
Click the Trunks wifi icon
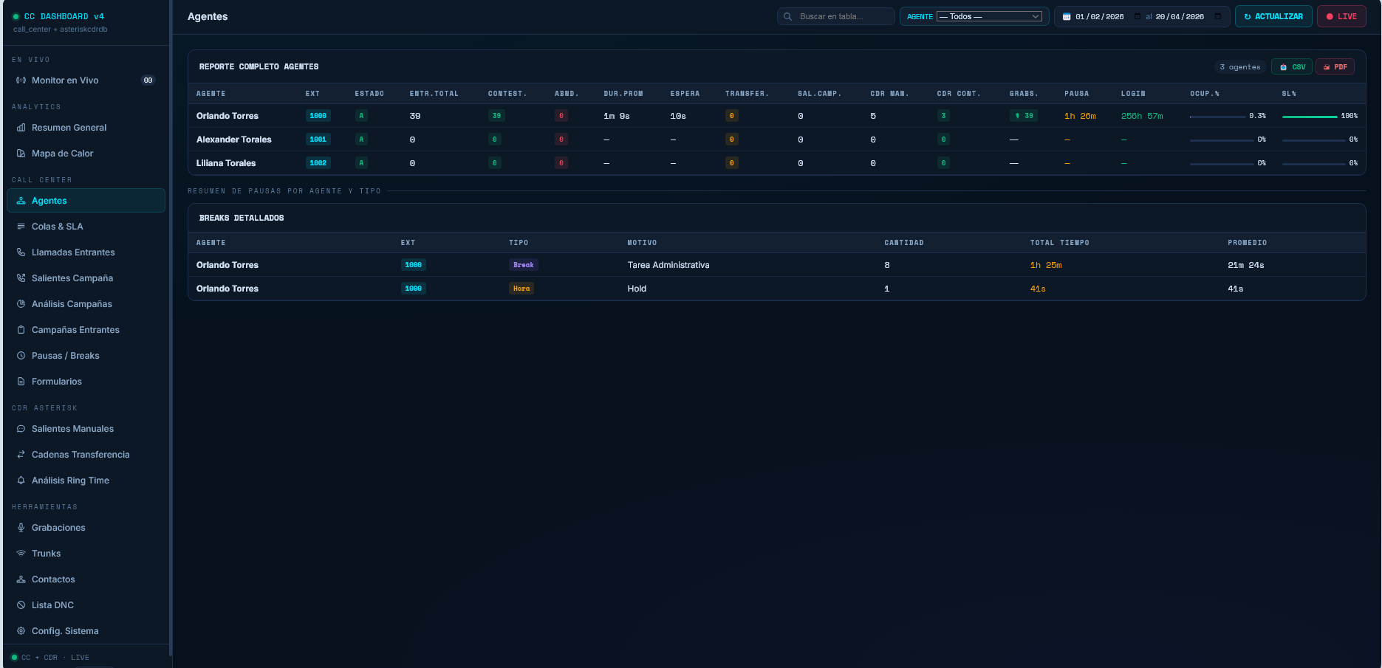(21, 554)
